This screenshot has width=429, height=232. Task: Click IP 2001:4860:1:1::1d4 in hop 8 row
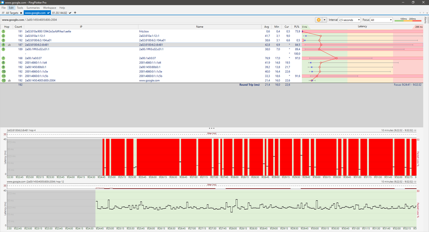click(36, 63)
